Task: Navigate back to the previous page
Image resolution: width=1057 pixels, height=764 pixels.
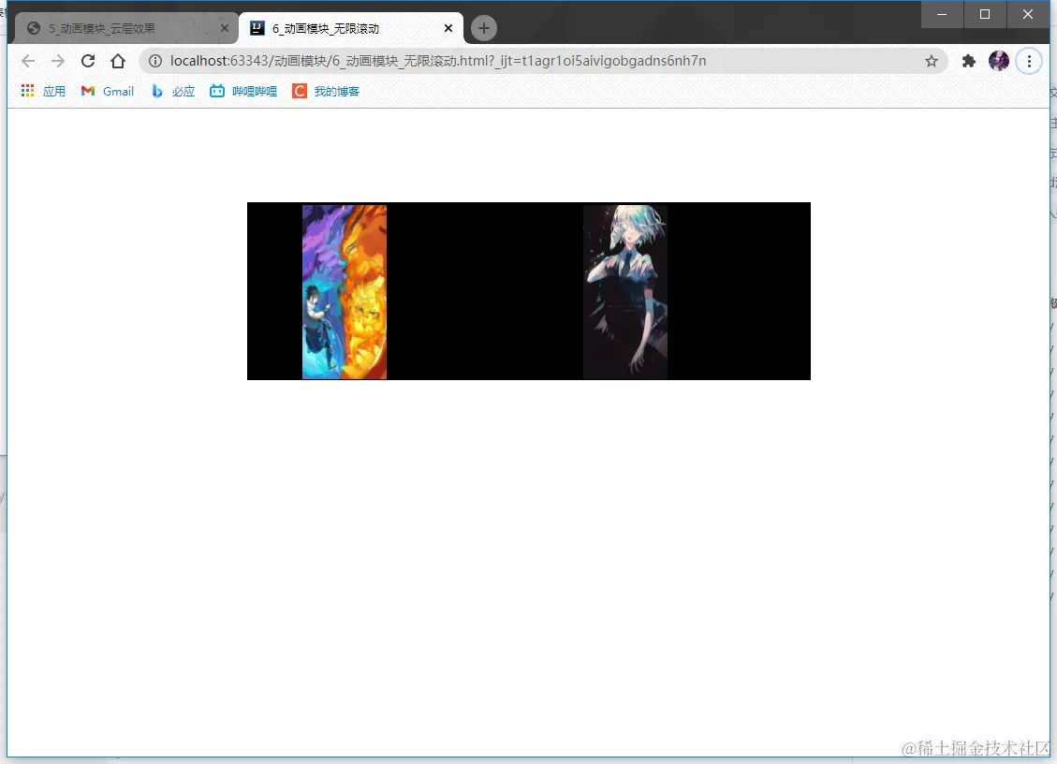Action: (x=28, y=61)
